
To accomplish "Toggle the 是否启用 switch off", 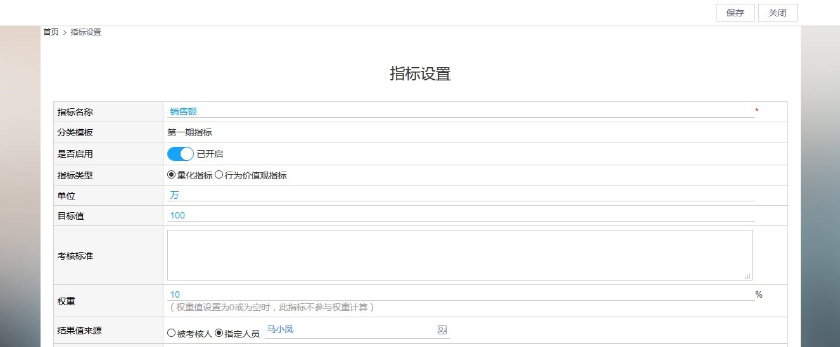I will pos(181,154).
